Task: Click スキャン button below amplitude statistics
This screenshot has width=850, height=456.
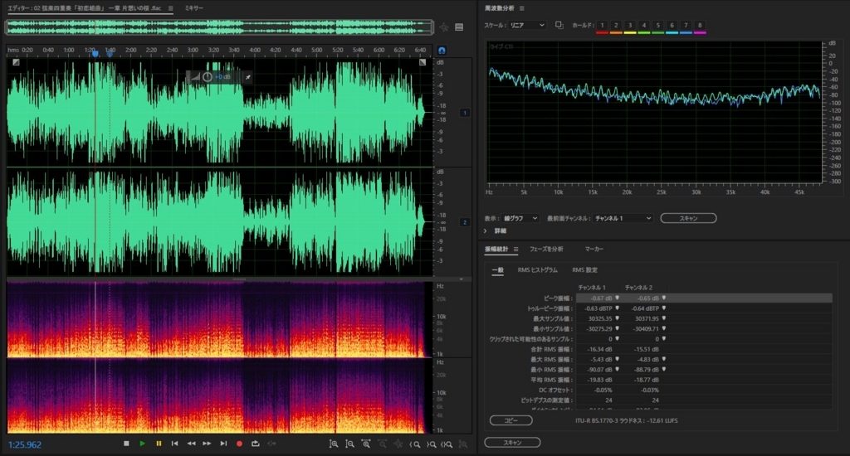Action: point(512,443)
